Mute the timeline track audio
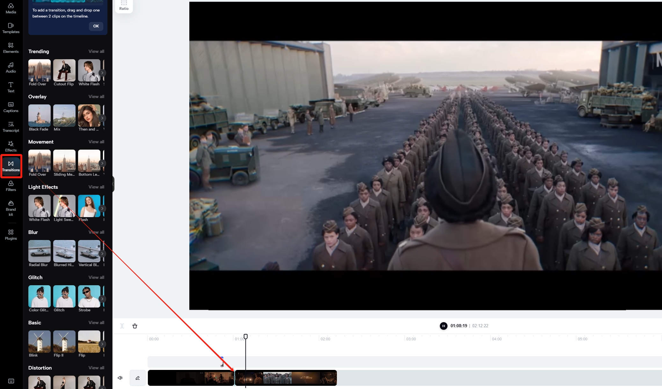This screenshot has height=389, width=662. pos(120,378)
